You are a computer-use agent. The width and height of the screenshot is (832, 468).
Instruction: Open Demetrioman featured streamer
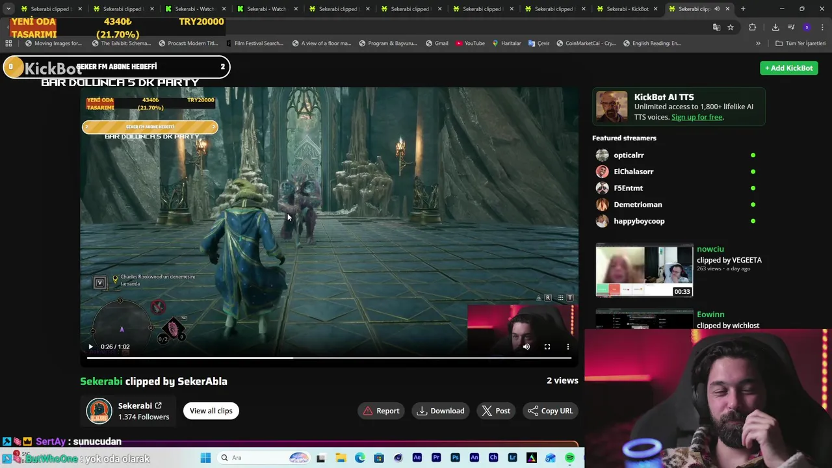click(x=638, y=205)
